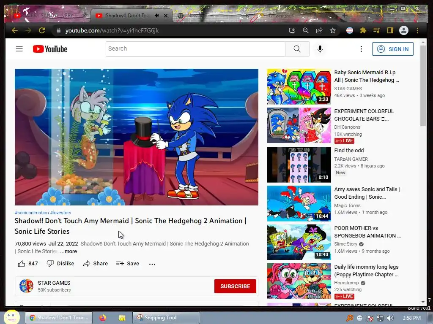Open the Action Center flag tray icon

coord(370,318)
